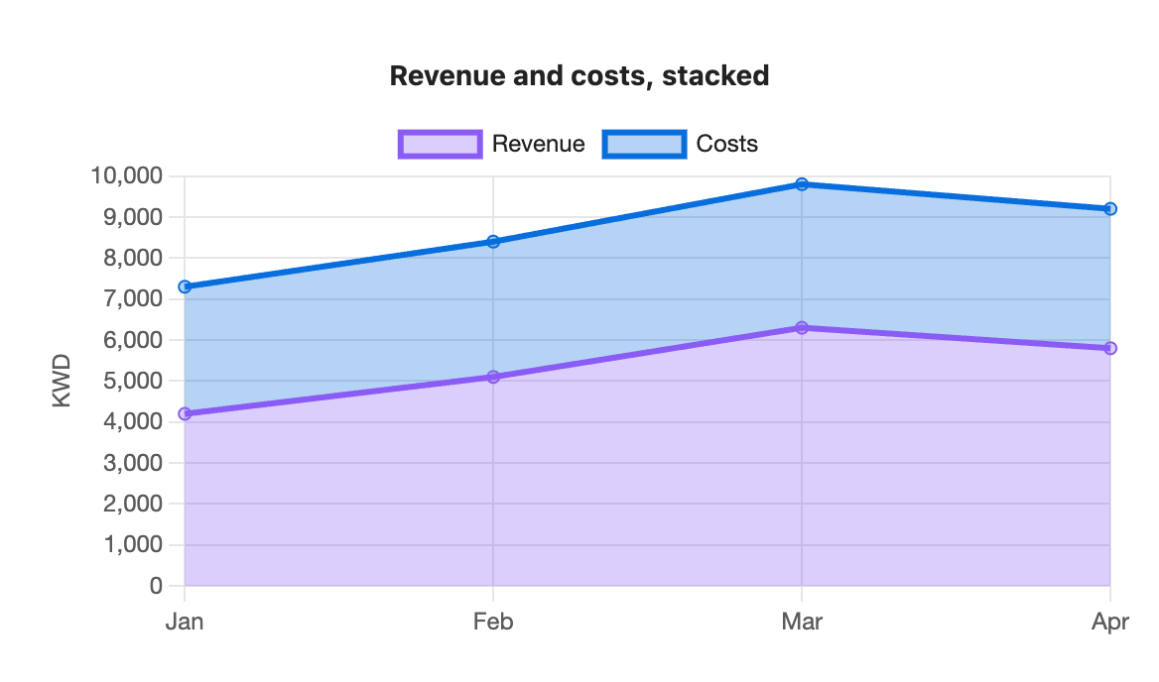Select the Costs data point for Apr

coord(1110,209)
